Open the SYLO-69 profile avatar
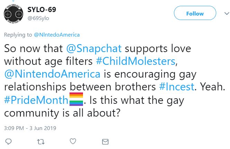230x149 pixels. coord(13,13)
